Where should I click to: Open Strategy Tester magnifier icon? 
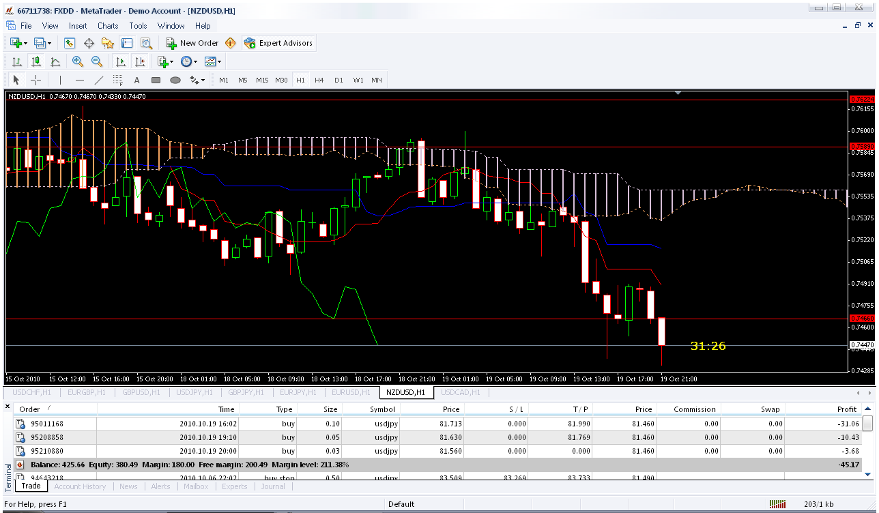[x=146, y=43]
